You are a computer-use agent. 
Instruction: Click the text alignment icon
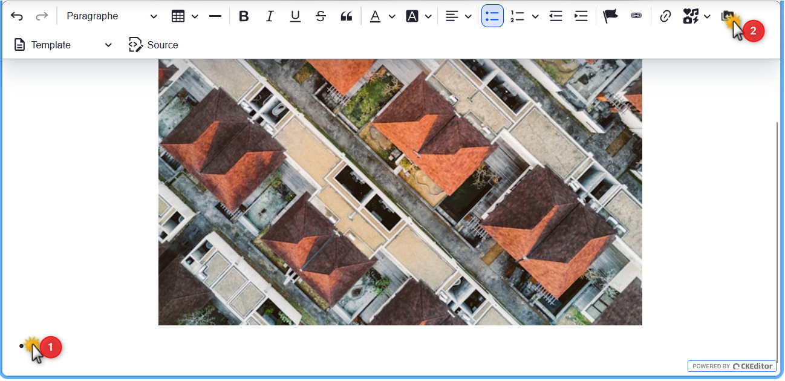pyautogui.click(x=452, y=16)
